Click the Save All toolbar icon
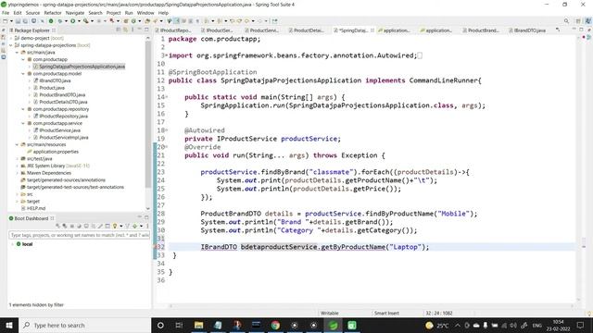593x333 pixels. click(x=25, y=20)
